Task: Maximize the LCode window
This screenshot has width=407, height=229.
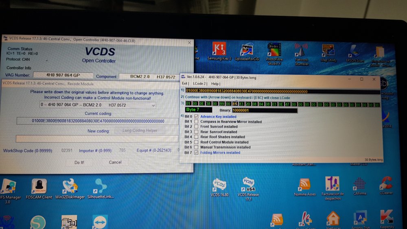Action: 361,79
